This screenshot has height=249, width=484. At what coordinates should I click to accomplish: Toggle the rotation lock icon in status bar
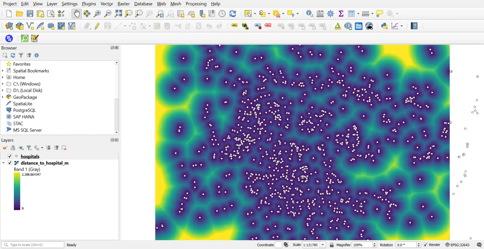(332, 245)
